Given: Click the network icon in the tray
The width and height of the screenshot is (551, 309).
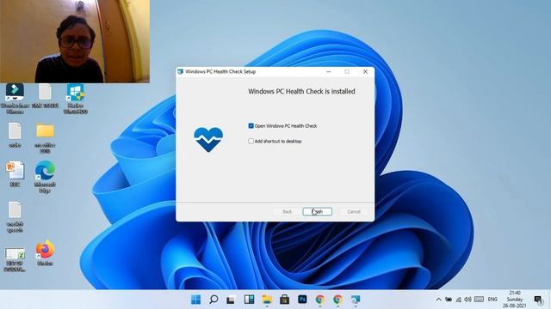Looking at the screenshot, I should (x=458, y=300).
